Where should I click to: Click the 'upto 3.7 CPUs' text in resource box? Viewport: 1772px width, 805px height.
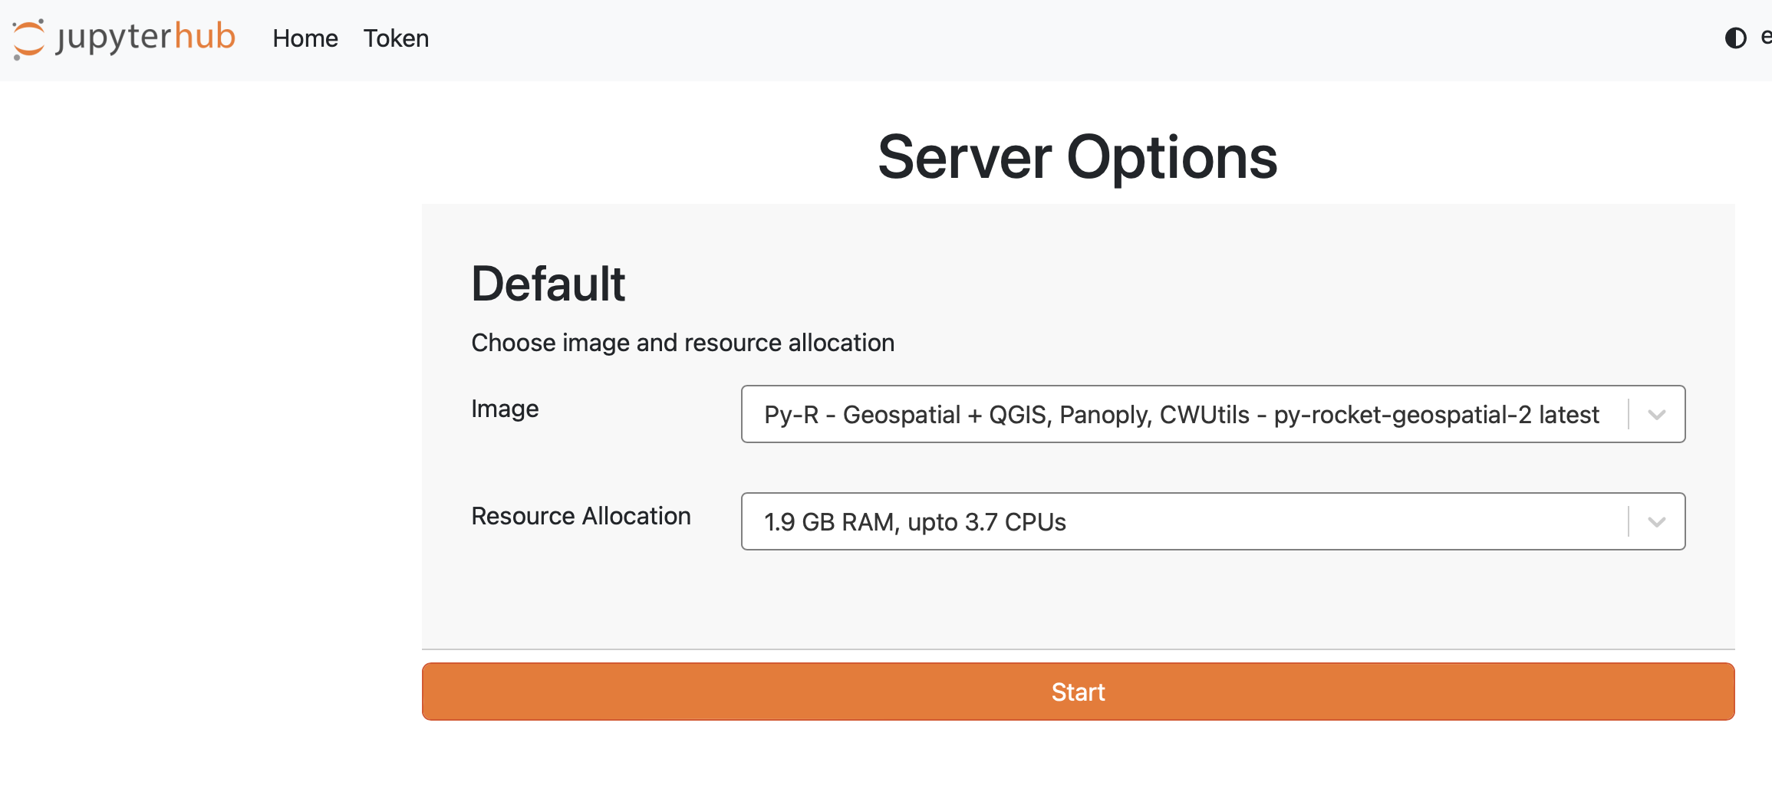click(x=986, y=522)
